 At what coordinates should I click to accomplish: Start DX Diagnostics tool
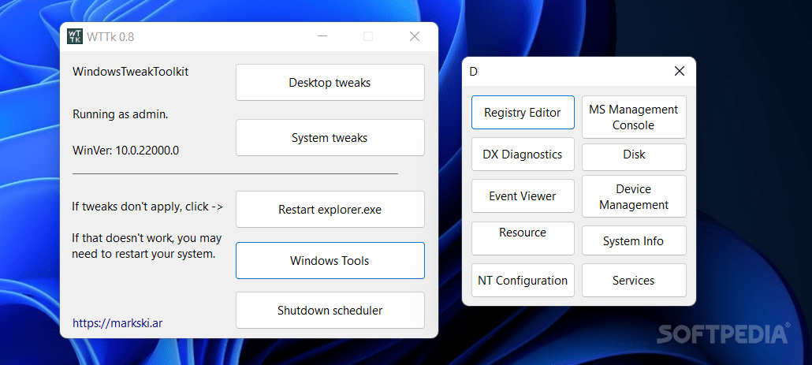pos(523,155)
